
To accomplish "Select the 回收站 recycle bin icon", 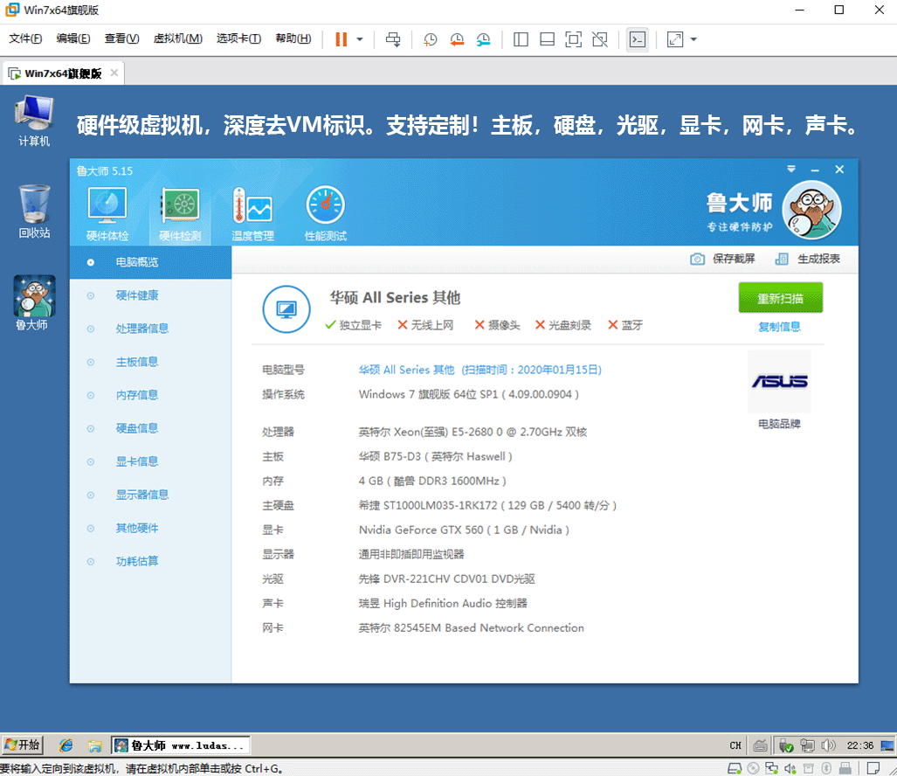I will pos(34,211).
